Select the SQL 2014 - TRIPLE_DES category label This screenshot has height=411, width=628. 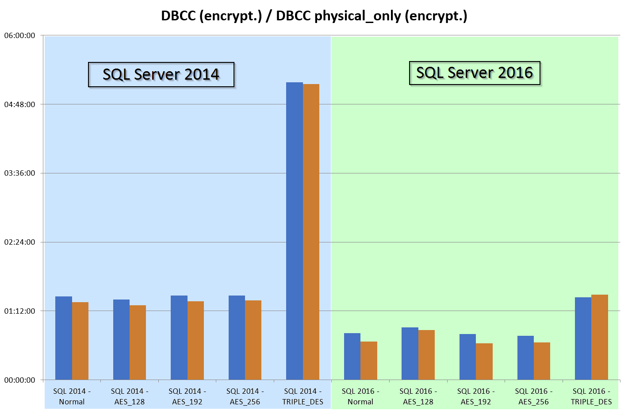click(x=303, y=396)
